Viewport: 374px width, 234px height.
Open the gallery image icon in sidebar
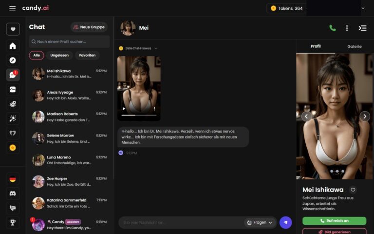[x=13, y=90]
